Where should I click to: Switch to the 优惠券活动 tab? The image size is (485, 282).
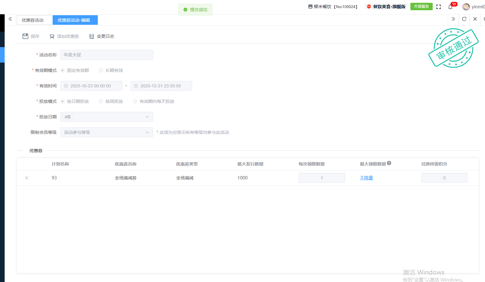[x=33, y=20]
